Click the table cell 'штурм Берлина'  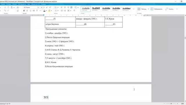click(x=60, y=25)
